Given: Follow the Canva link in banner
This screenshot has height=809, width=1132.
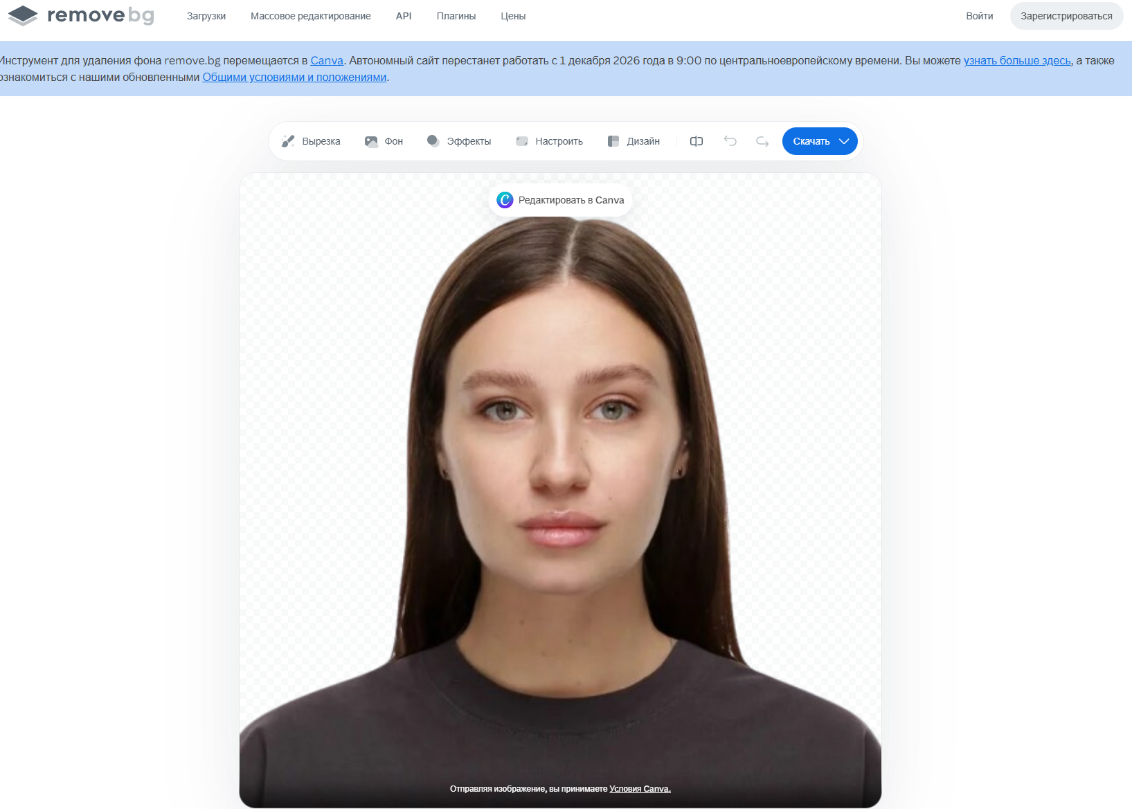Looking at the screenshot, I should (327, 60).
